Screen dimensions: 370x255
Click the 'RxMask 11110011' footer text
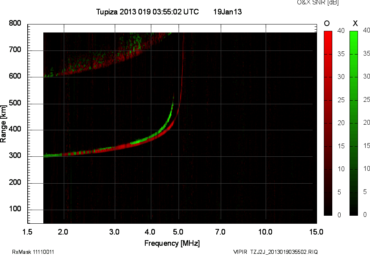click(33, 252)
